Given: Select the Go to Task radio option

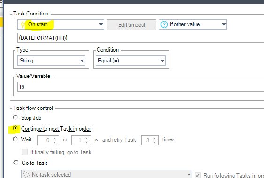Looking at the screenshot, I should click(x=15, y=163).
